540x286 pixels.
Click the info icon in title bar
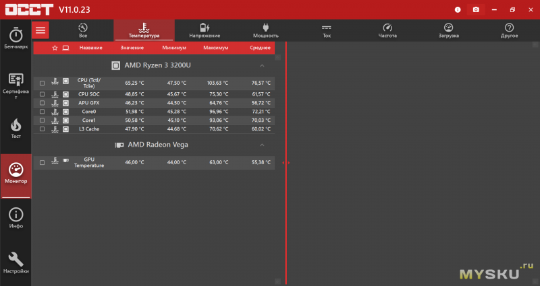pos(458,9)
